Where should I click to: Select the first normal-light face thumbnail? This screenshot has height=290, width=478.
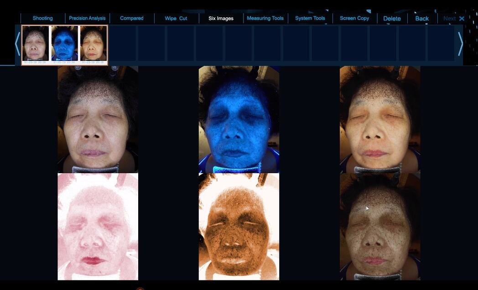click(36, 44)
